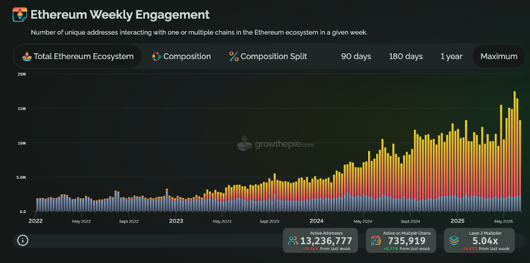
Task: Switch to the Total Ethereum Ecosystem view
Action: [83, 56]
